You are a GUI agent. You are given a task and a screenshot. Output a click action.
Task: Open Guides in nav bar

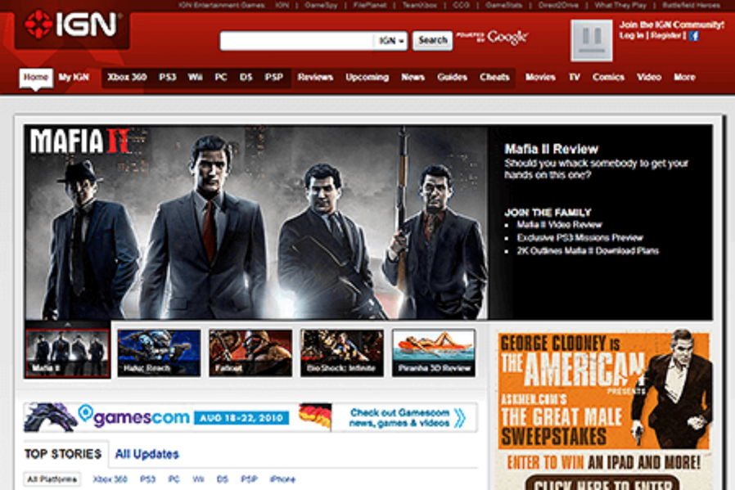point(452,77)
